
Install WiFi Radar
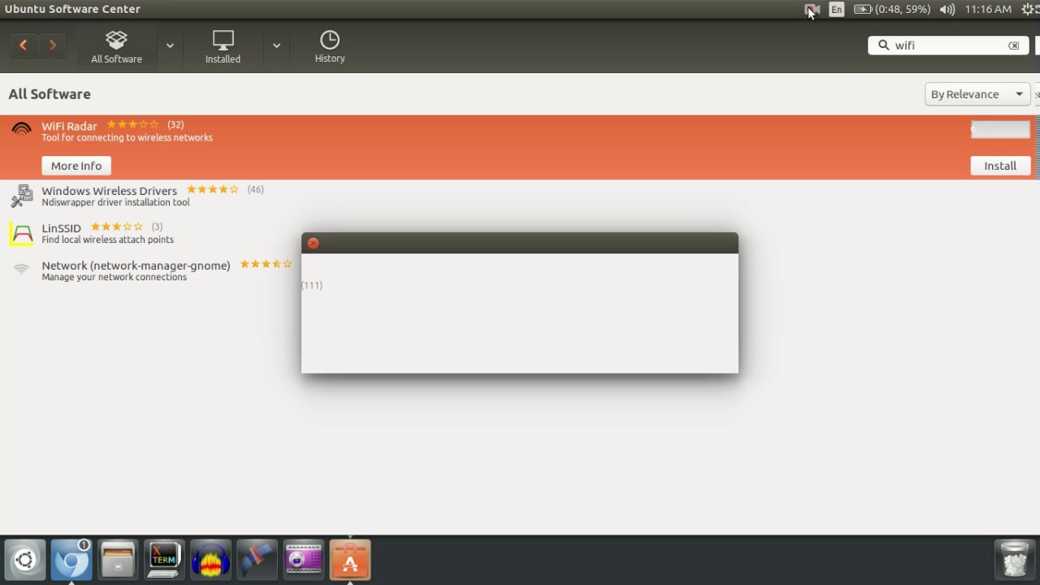pos(1000,166)
